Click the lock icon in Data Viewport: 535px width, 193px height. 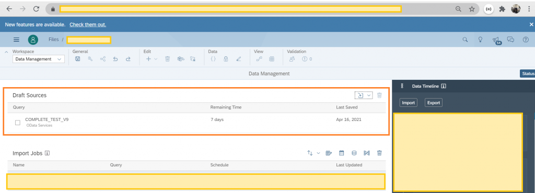click(x=226, y=59)
